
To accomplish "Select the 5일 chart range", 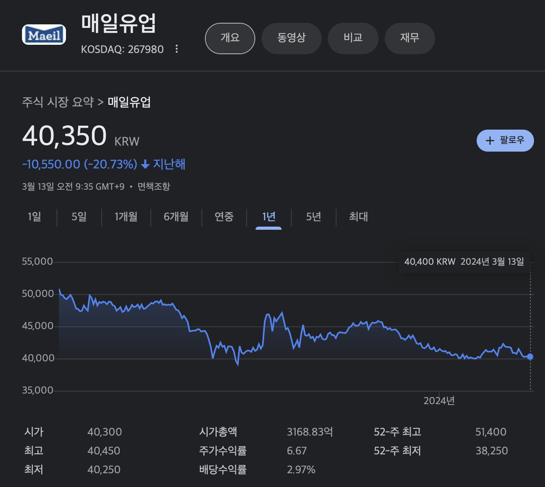I will tap(79, 217).
